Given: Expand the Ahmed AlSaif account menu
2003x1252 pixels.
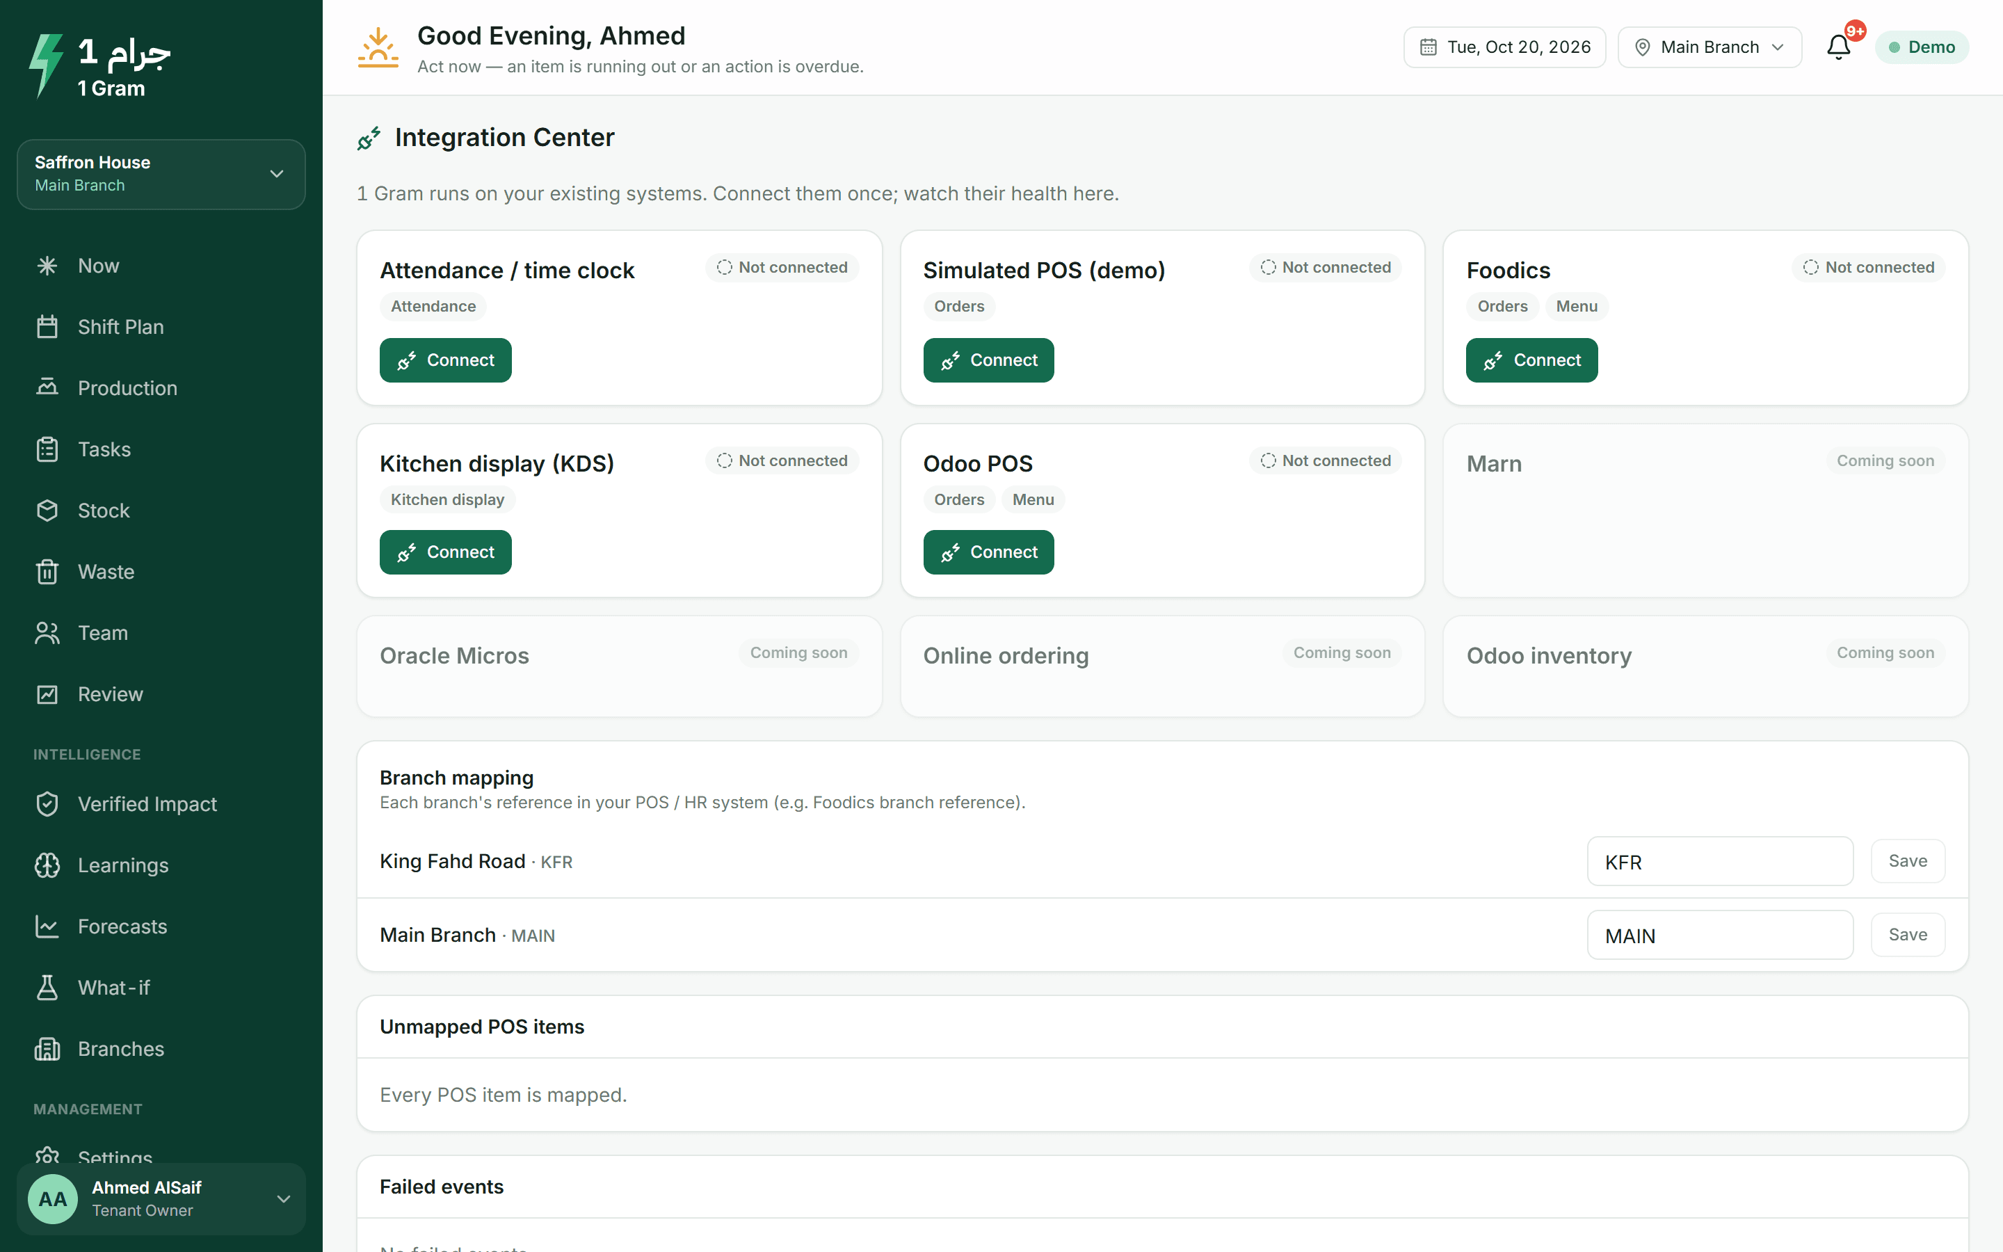Looking at the screenshot, I should click(x=161, y=1199).
